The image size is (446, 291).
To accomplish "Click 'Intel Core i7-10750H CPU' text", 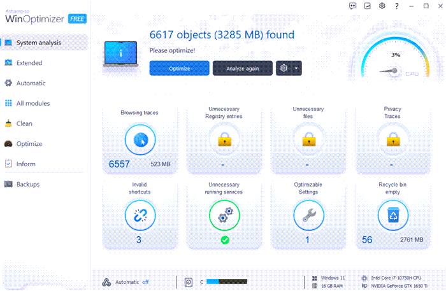I will point(396,278).
